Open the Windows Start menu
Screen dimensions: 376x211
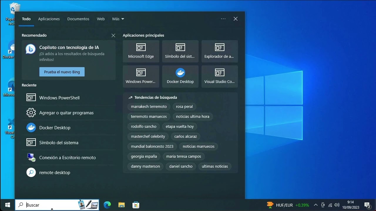(x=8, y=205)
